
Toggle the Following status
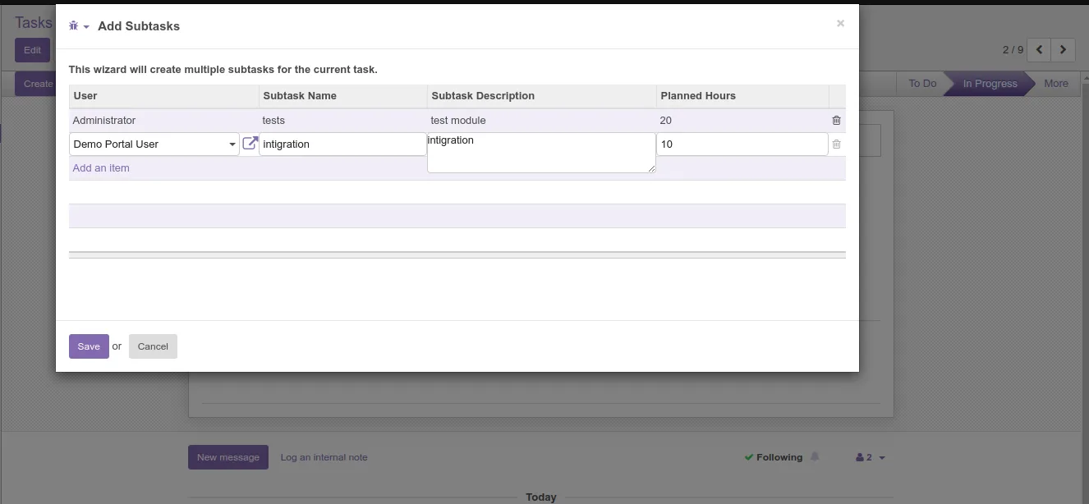click(x=774, y=457)
